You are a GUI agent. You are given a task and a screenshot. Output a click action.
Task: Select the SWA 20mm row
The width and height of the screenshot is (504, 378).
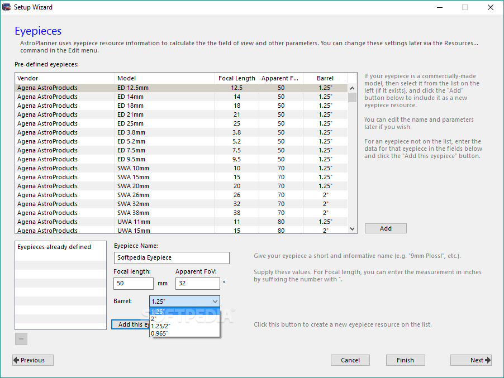pyautogui.click(x=181, y=186)
